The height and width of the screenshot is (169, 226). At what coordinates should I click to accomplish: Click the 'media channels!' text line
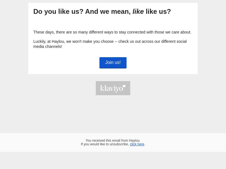point(48,46)
